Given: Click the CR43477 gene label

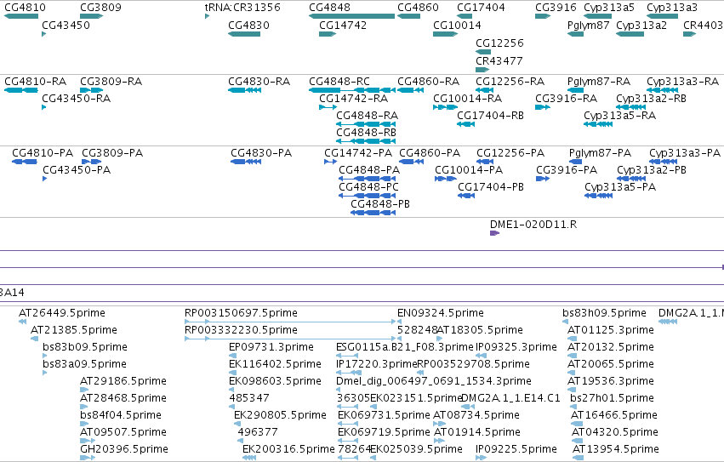Looking at the screenshot, I should tap(499, 61).
